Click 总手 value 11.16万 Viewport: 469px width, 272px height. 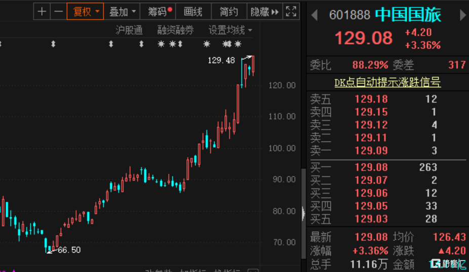pyautogui.click(x=369, y=264)
